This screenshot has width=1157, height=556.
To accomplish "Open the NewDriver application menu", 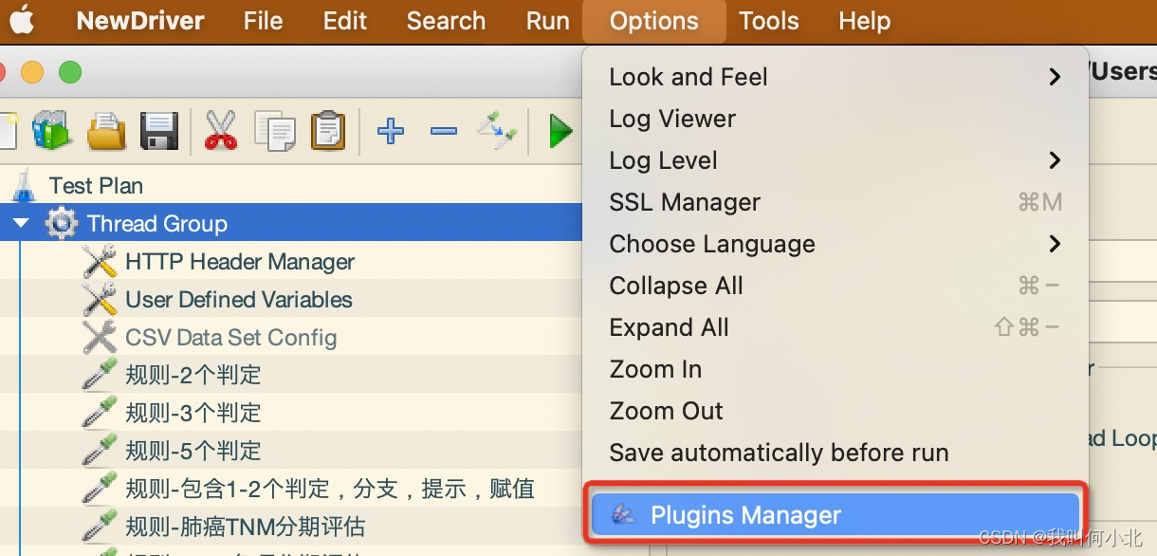I will [x=140, y=21].
